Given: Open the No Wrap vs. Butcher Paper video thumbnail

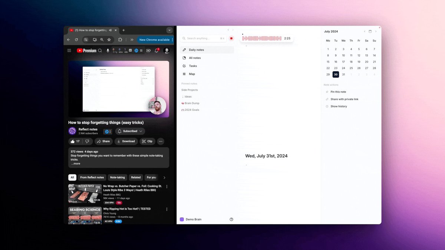Looking at the screenshot, I should pyautogui.click(x=85, y=194).
